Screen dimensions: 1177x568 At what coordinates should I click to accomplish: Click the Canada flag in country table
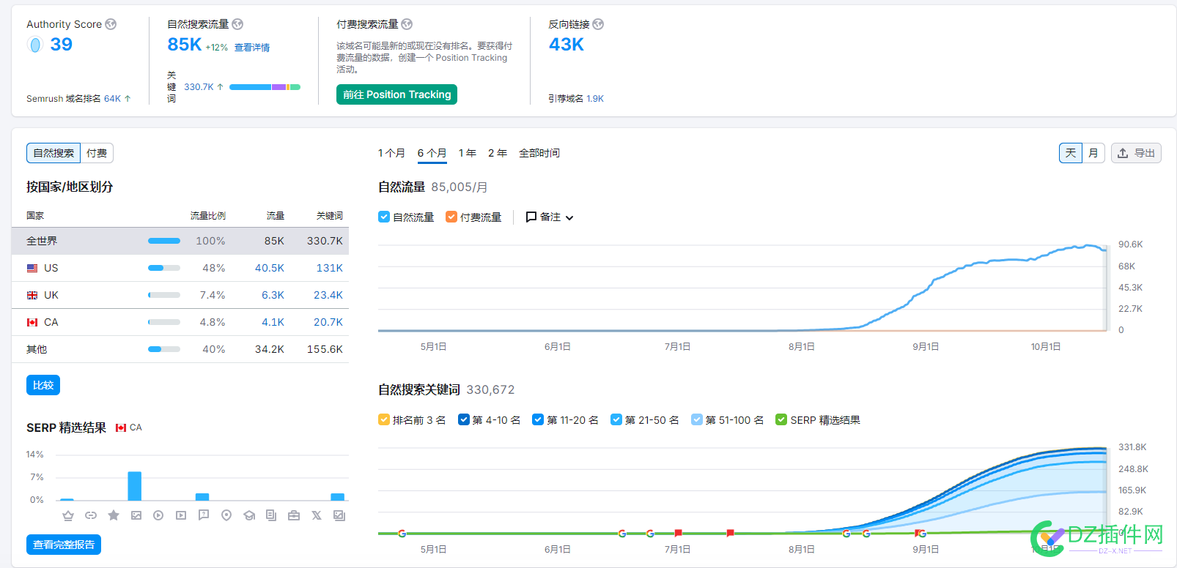(32, 322)
